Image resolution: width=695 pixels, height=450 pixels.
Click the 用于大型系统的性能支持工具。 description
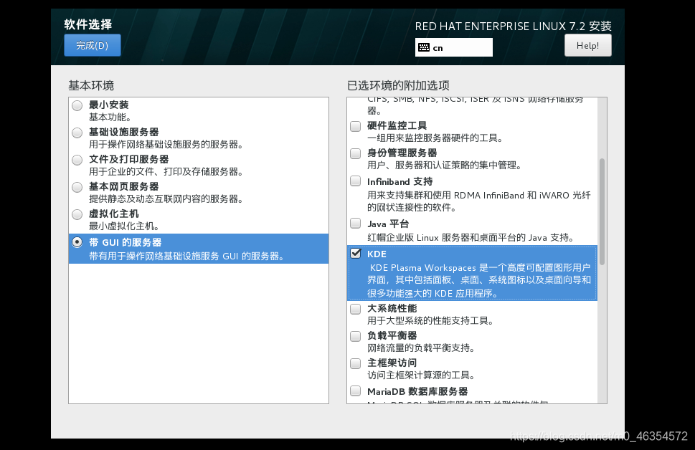tap(430, 321)
